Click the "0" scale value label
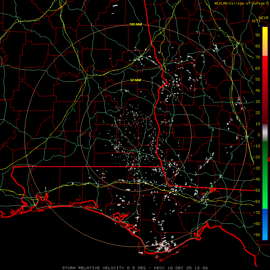The image size is (270, 270). pos(259,135)
